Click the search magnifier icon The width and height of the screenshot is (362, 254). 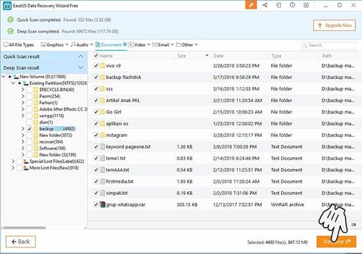tap(305, 45)
